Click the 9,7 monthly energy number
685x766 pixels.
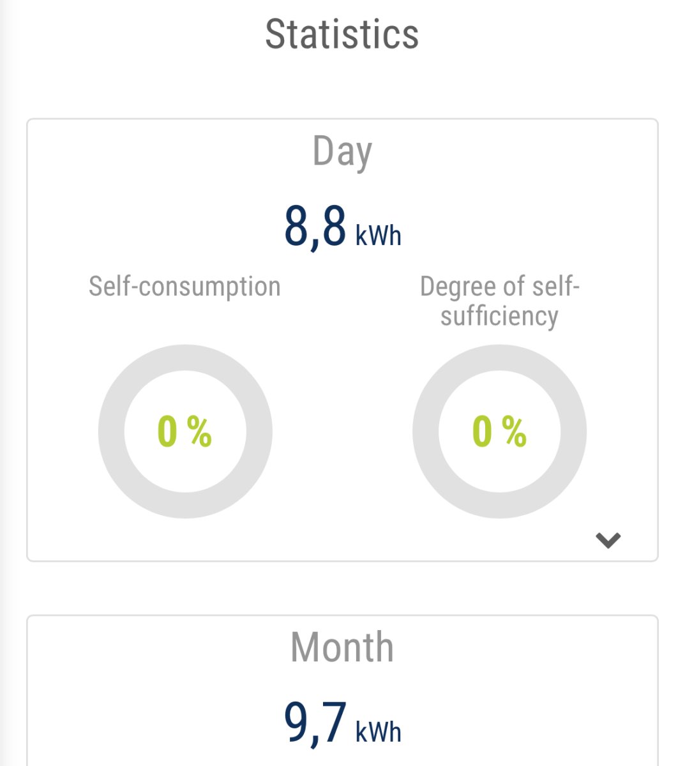point(315,723)
